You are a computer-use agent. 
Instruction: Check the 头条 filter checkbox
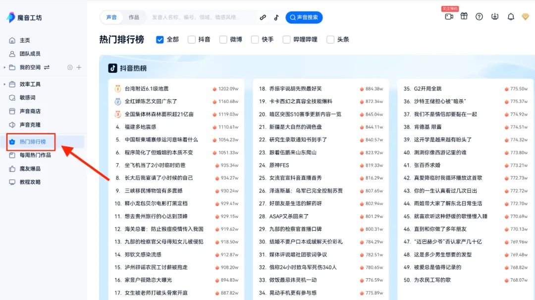pos(330,40)
